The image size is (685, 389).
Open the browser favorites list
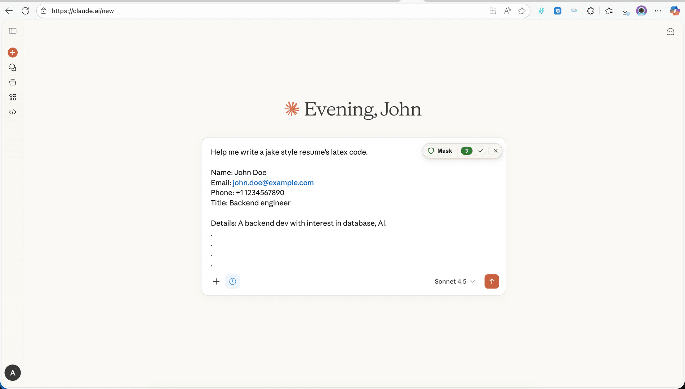609,11
